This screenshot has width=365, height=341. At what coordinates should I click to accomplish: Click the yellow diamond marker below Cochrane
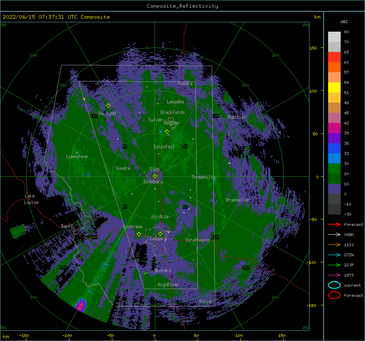click(139, 234)
